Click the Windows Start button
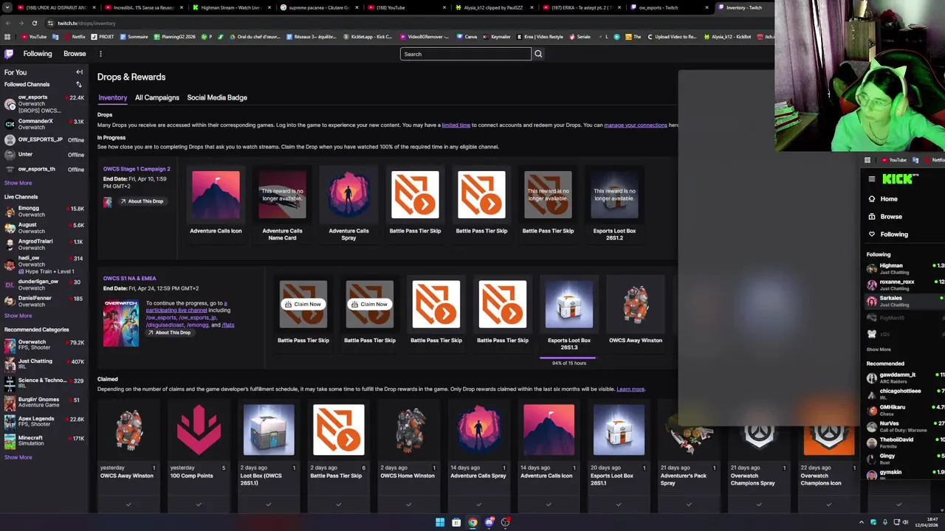The image size is (945, 531). click(x=440, y=522)
